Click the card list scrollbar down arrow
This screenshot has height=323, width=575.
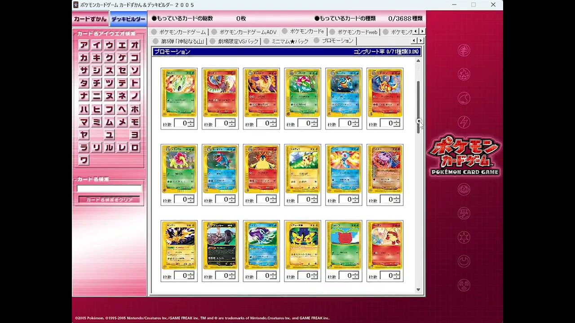point(418,290)
